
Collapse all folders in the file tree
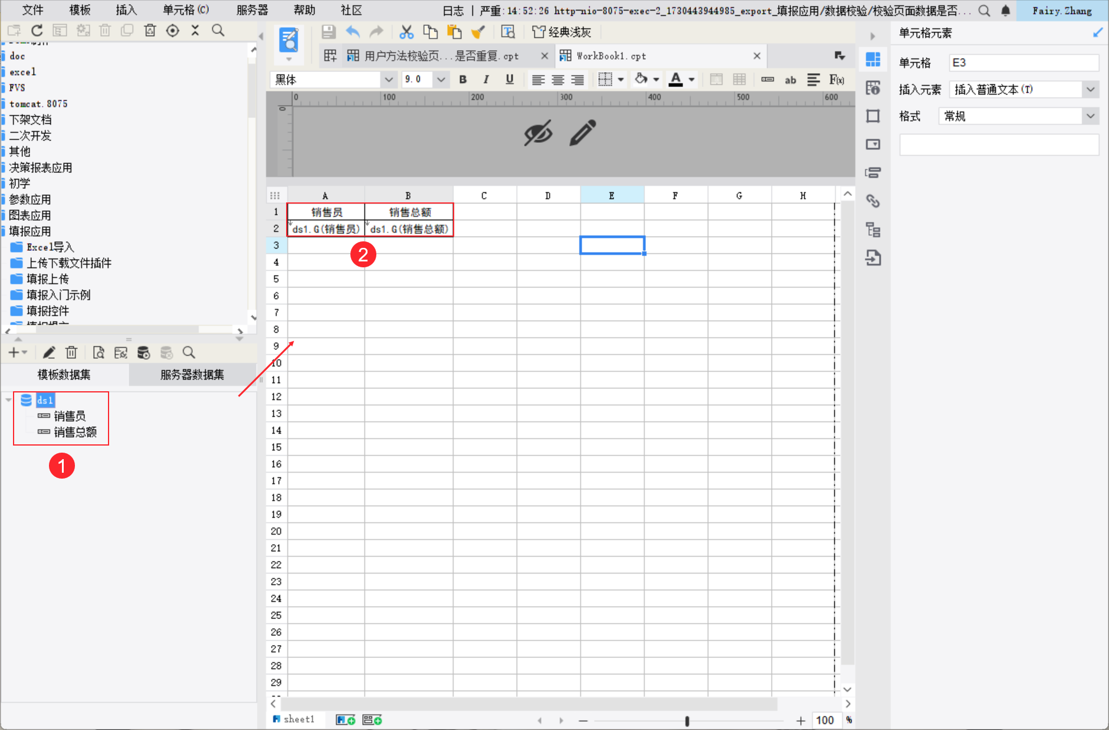195,31
